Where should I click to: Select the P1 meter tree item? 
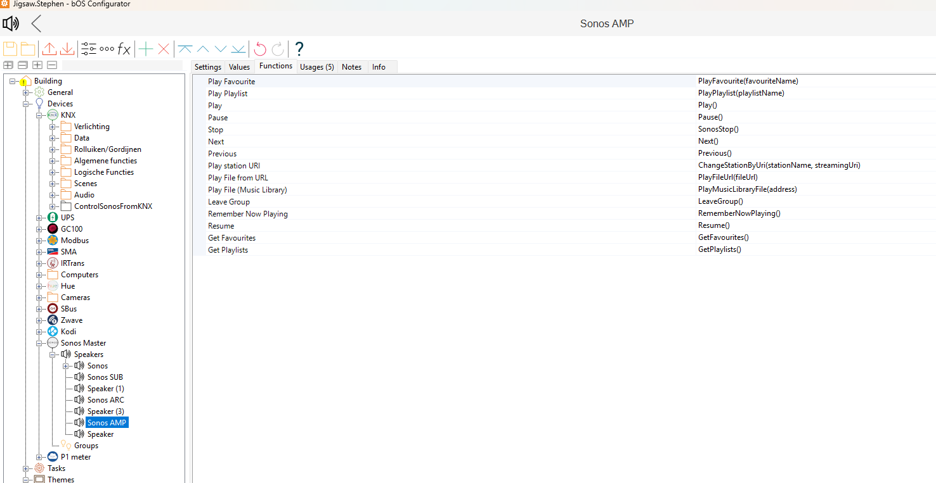tap(75, 457)
